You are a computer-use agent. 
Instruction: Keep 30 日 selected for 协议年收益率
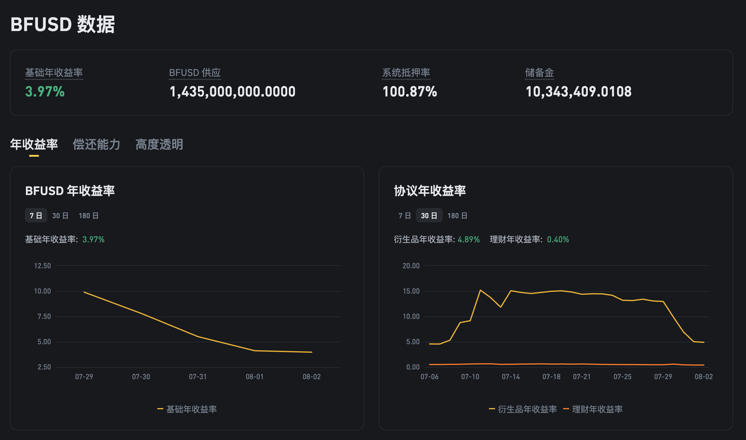pyautogui.click(x=429, y=215)
